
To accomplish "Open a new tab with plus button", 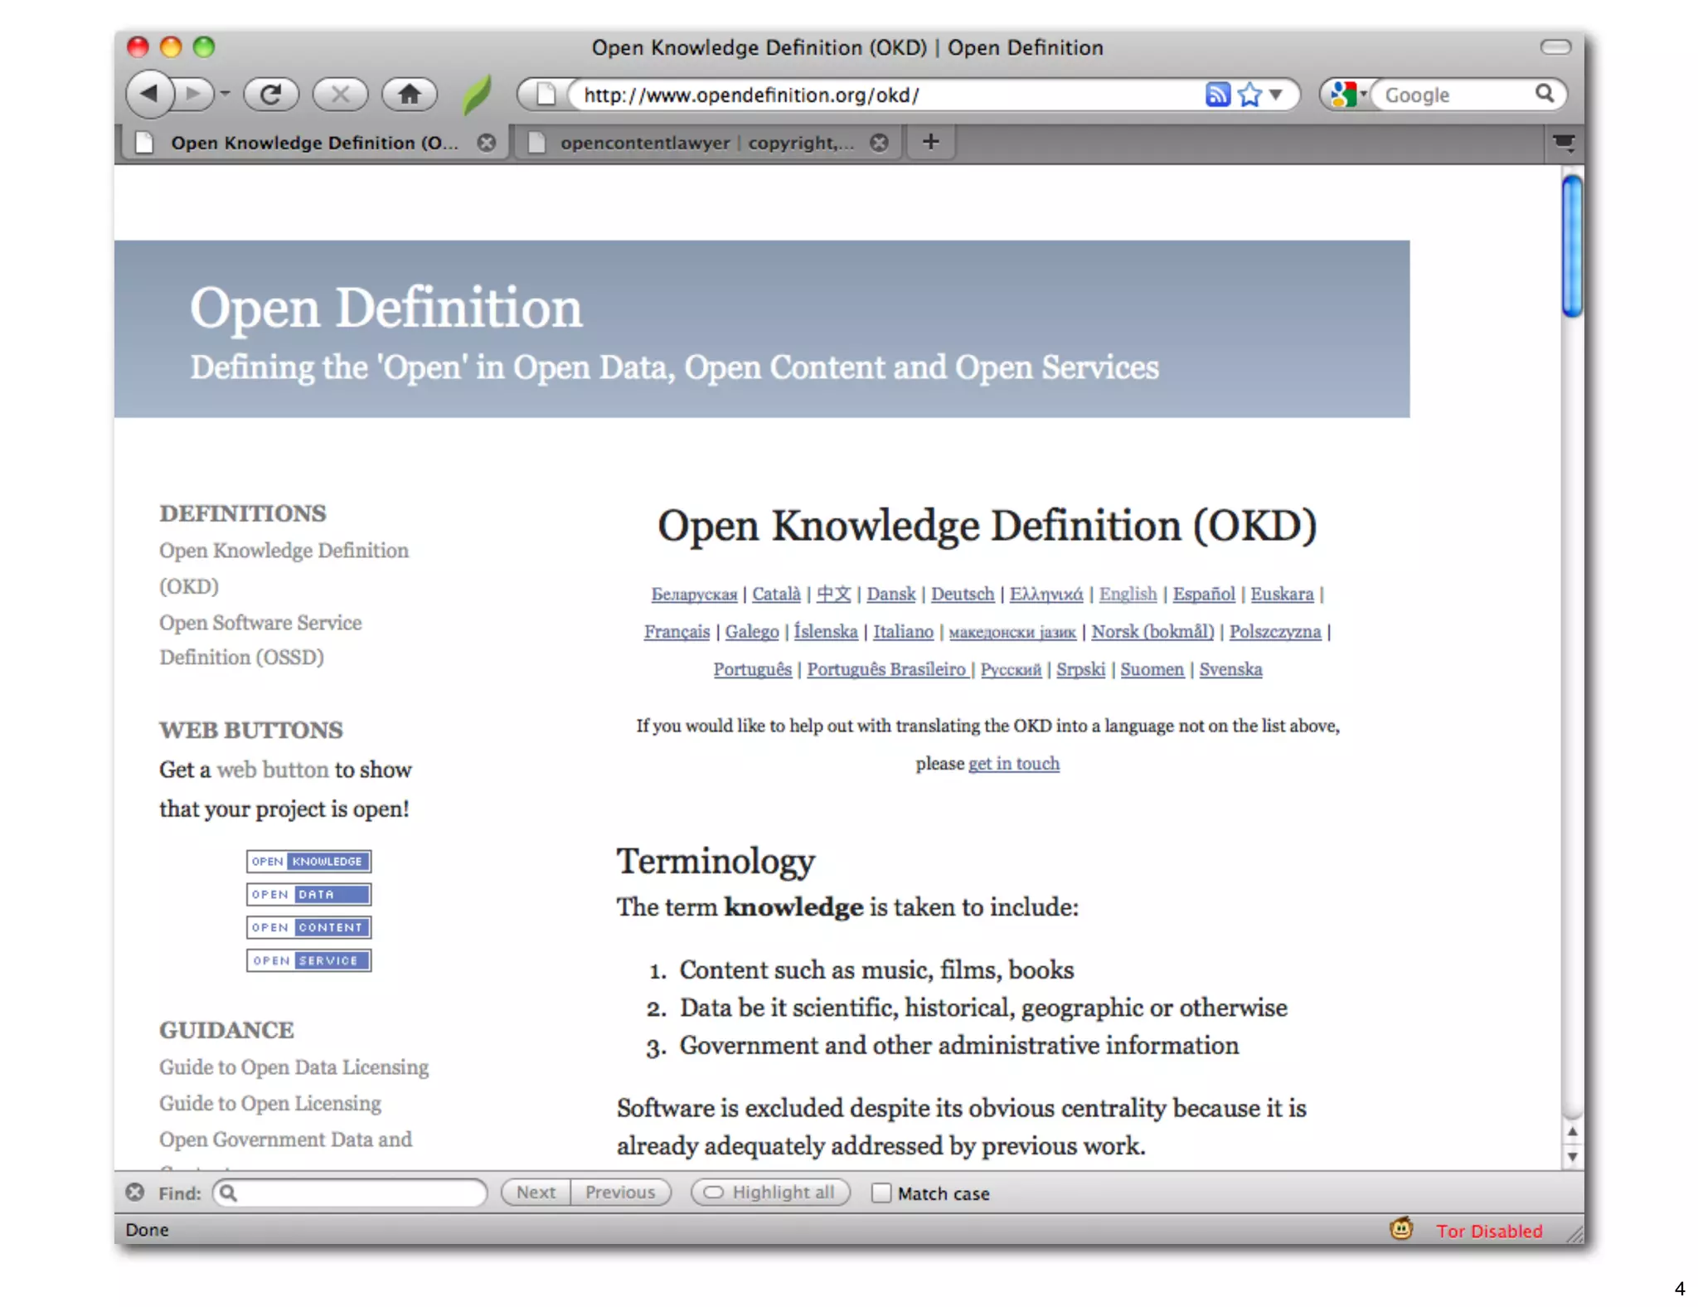I will [931, 142].
